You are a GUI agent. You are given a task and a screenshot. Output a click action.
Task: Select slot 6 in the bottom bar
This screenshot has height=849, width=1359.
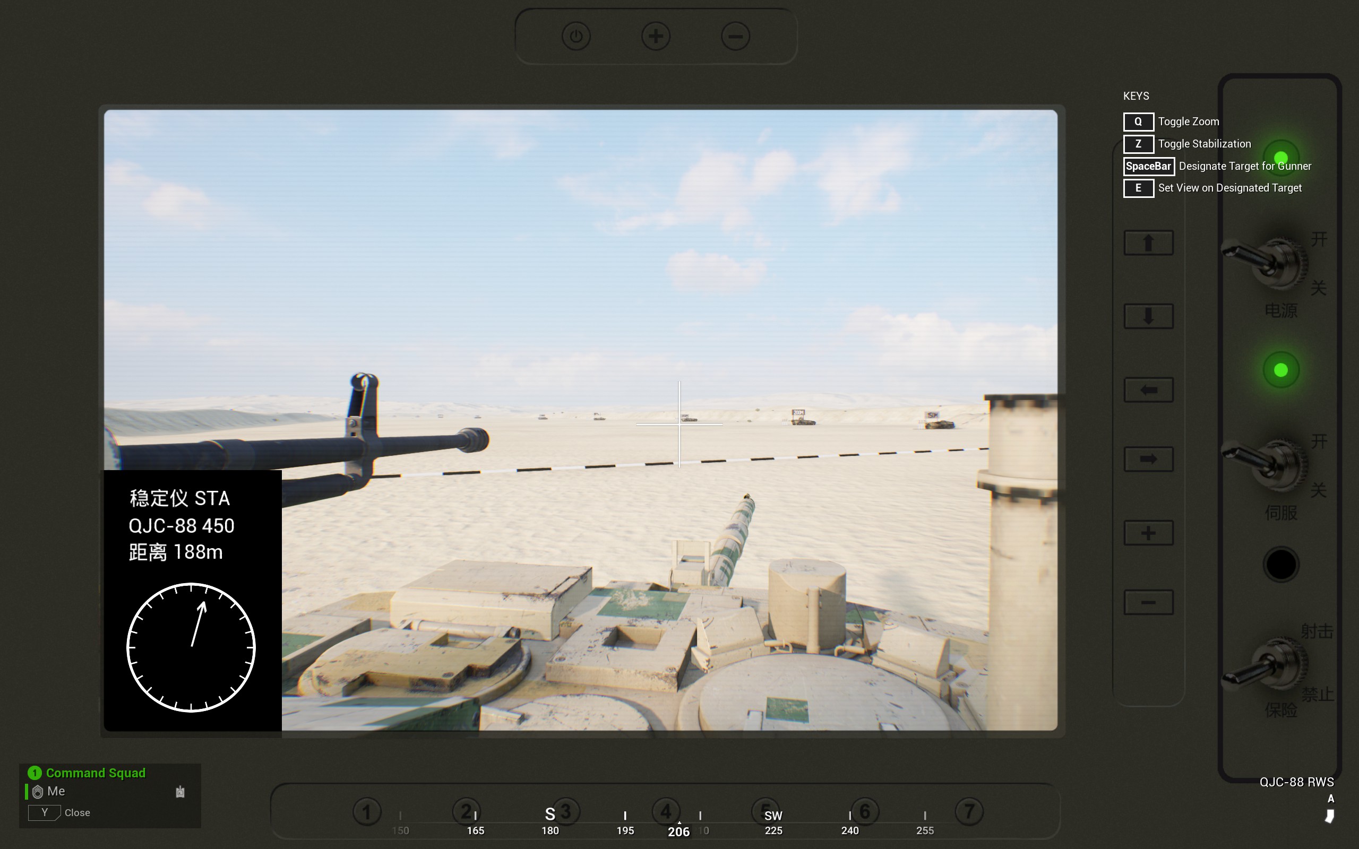865,811
